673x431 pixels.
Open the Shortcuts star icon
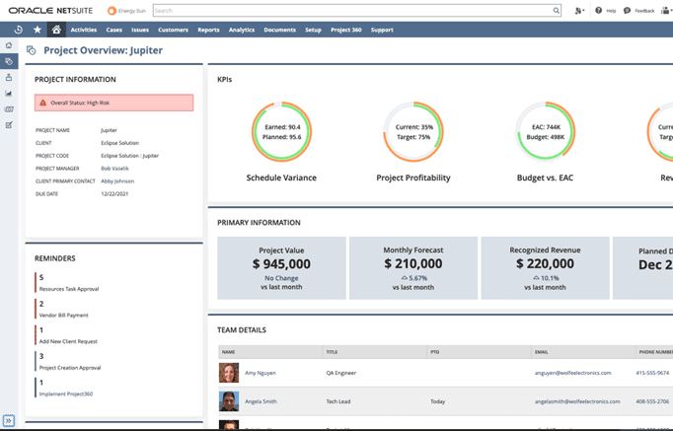click(x=37, y=30)
